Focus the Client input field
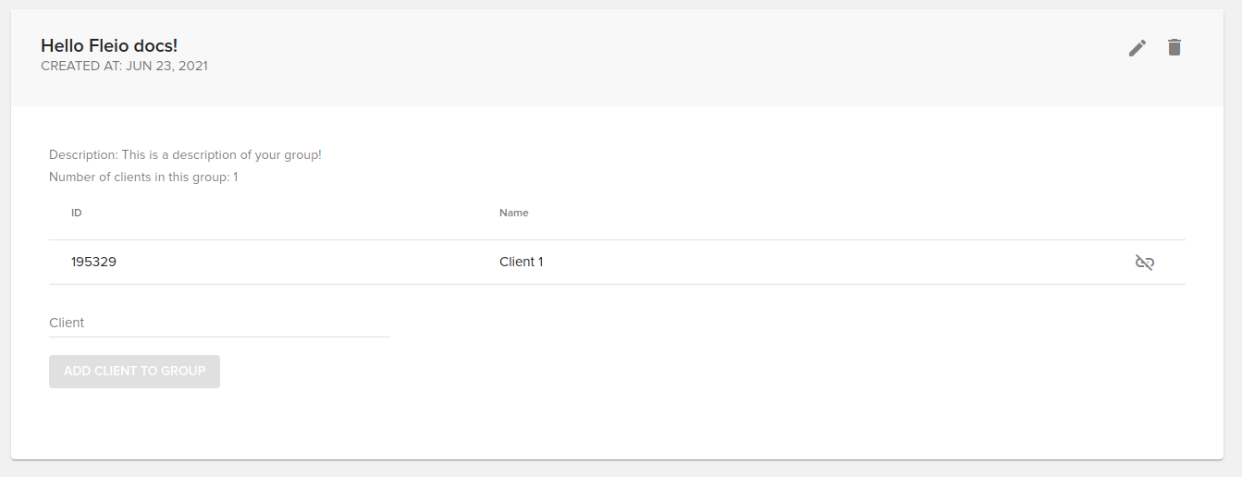The height and width of the screenshot is (477, 1242). 219,323
